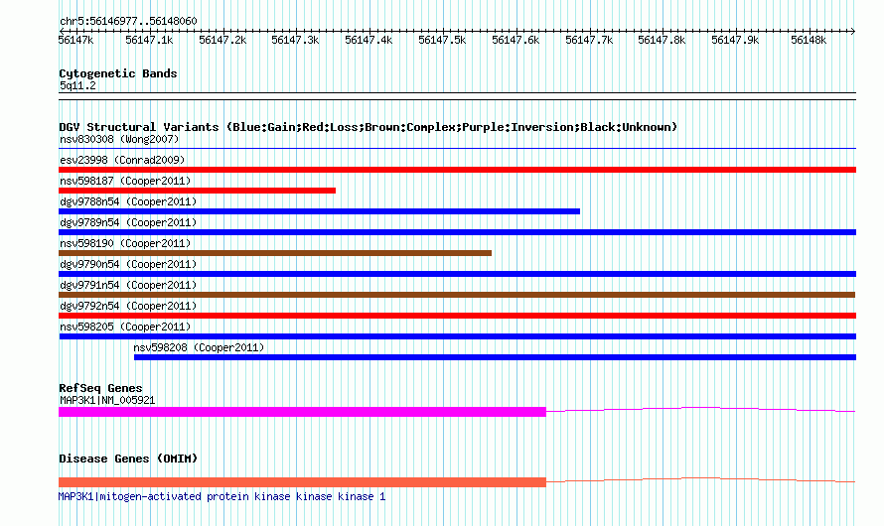Image resolution: width=884 pixels, height=526 pixels.
Task: Click the 56147.8k ruler tick label
Action: (662, 40)
